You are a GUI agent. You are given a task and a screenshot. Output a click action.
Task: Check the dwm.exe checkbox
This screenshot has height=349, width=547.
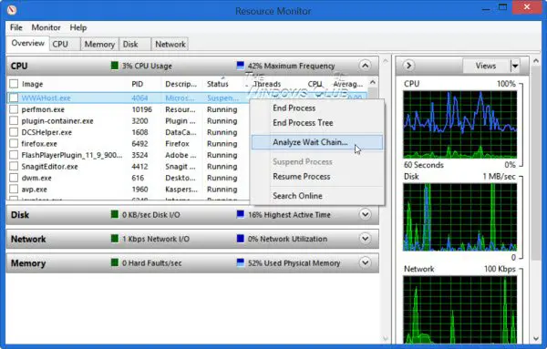(14, 178)
